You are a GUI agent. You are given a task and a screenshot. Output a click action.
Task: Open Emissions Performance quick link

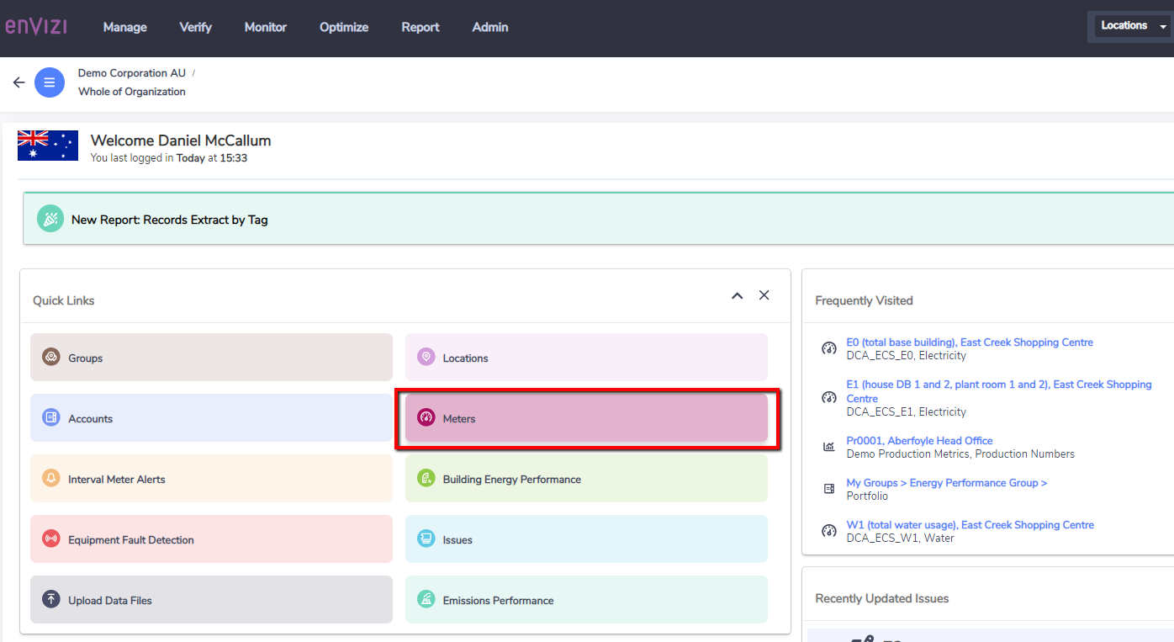[x=586, y=600]
